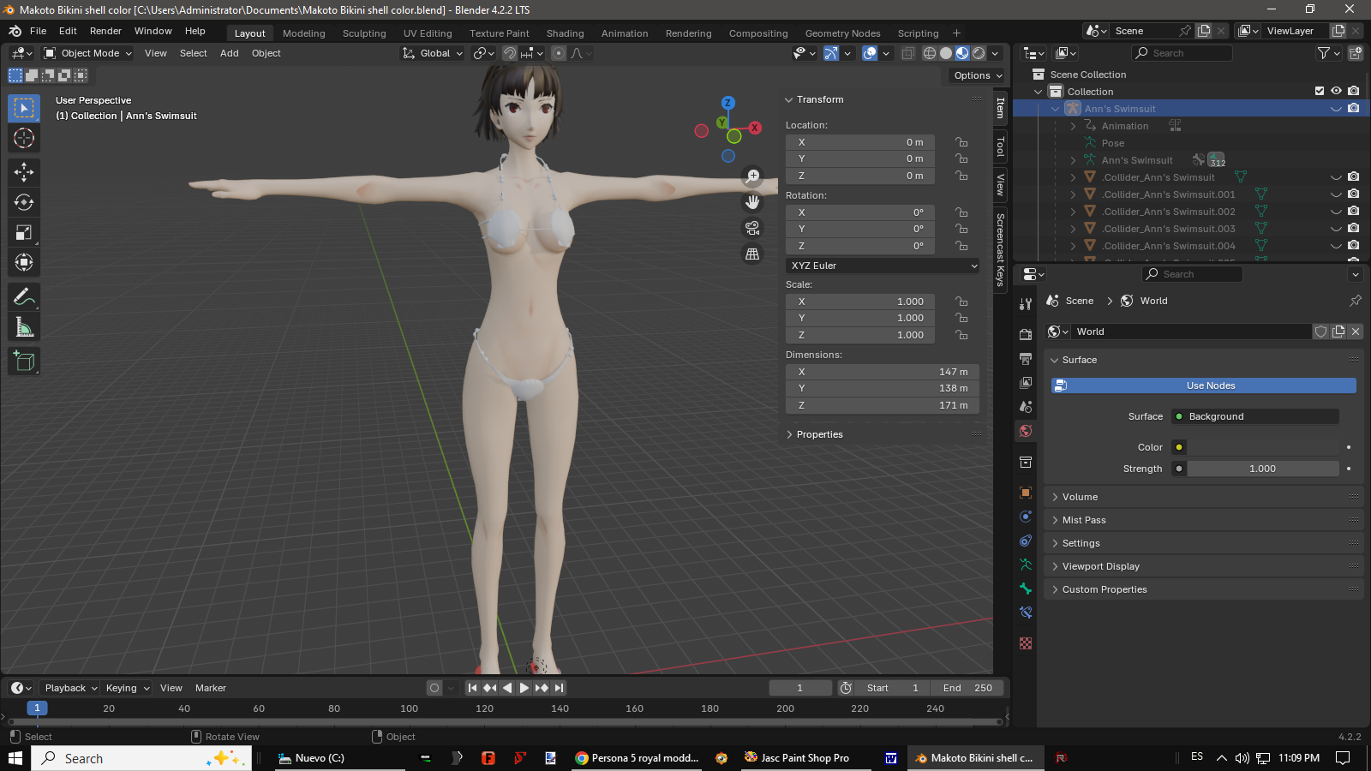Collapse the Ann's Swimsuit outliner tree
The width and height of the screenshot is (1371, 771).
(x=1056, y=109)
